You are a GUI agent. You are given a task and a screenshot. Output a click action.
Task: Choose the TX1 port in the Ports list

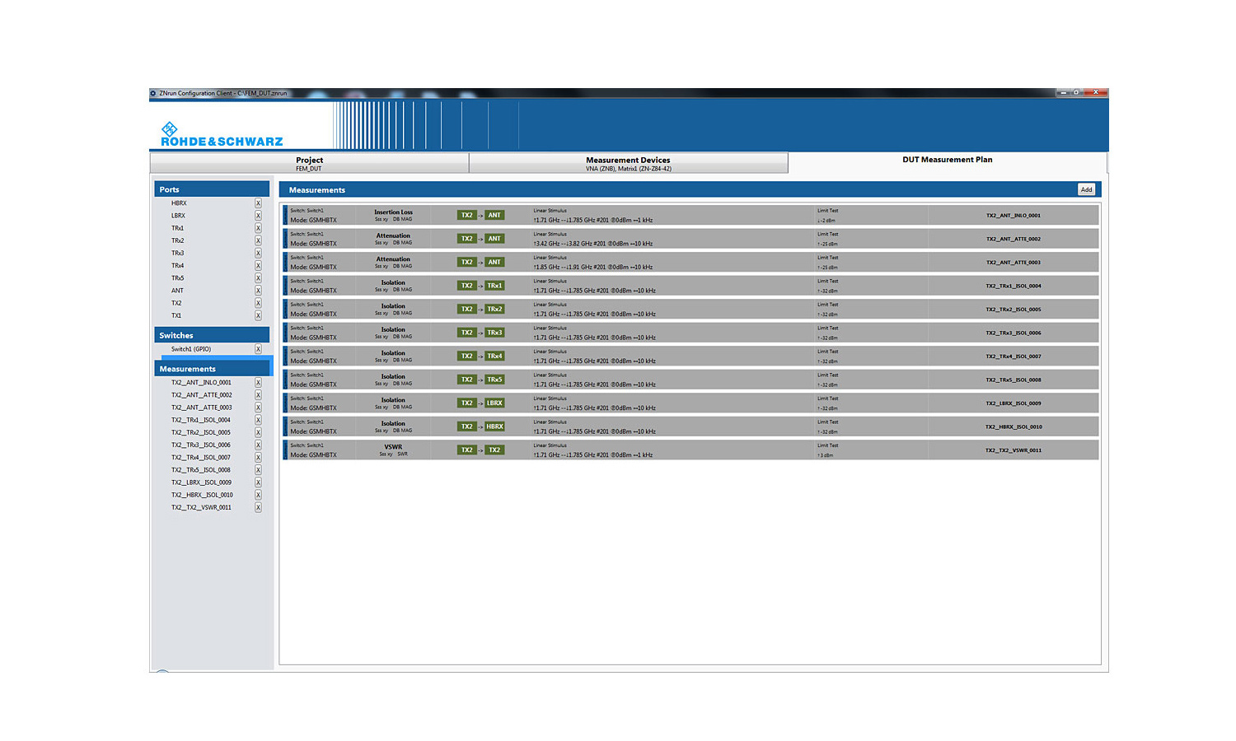click(176, 315)
